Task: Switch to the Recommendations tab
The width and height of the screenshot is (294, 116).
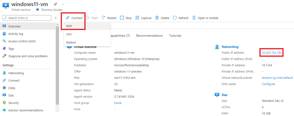Action: click(x=149, y=35)
